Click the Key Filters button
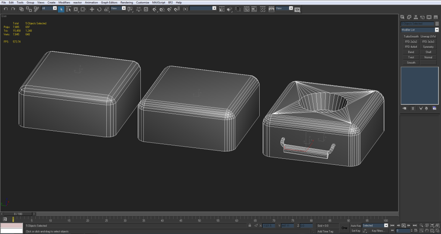The height and width of the screenshot is (234, 441). tap(378, 231)
